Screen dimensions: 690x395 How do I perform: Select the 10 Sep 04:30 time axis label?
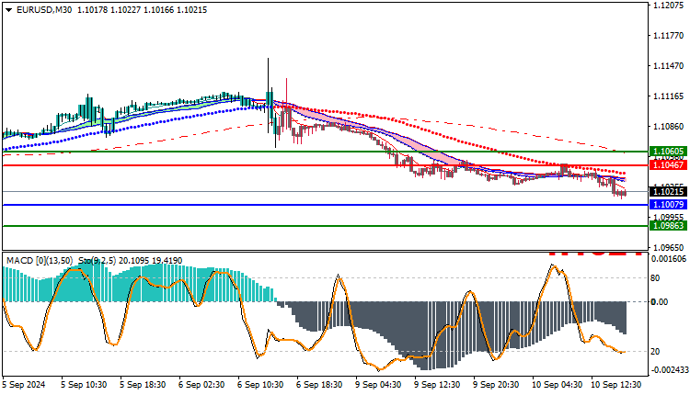[x=558, y=385]
